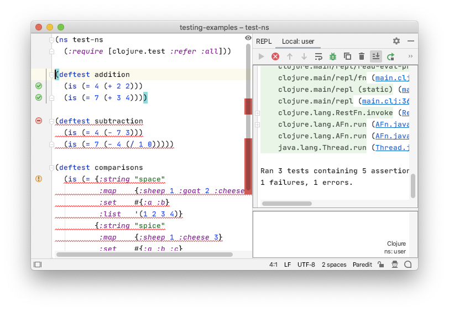Screen dimensions: 449x311
Task: Go to next history item using down arrow
Action: pyautogui.click(x=304, y=56)
